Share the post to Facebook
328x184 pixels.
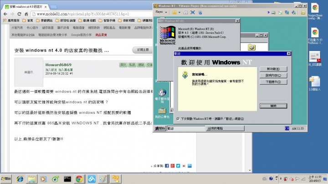(167, 166)
